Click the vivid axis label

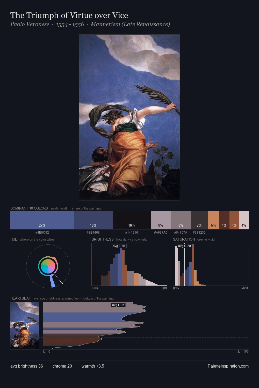[x=245, y=288]
